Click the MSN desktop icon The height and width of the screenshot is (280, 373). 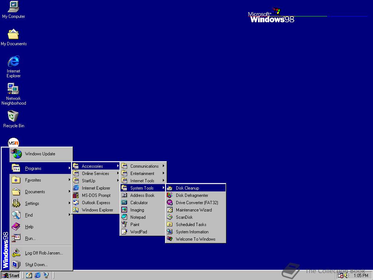pos(13,143)
